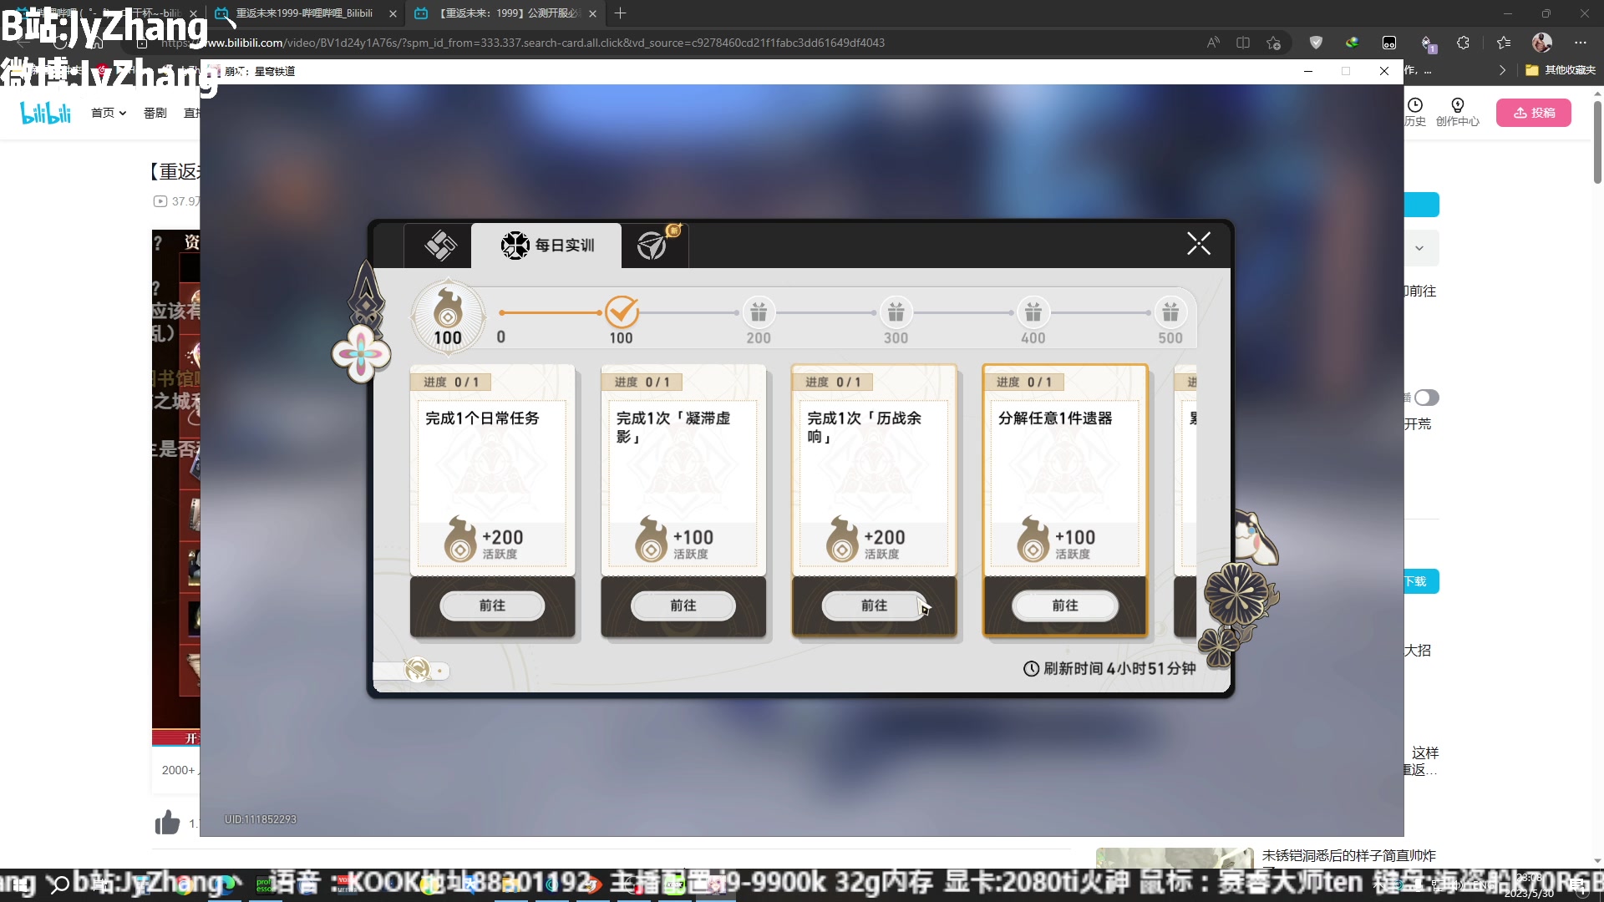
Task: Click the pink flower bookmark ornament
Action: click(361, 354)
